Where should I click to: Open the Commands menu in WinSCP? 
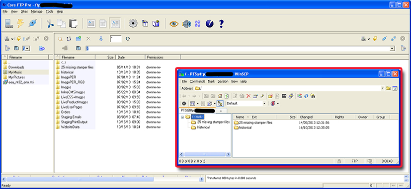point(197,81)
